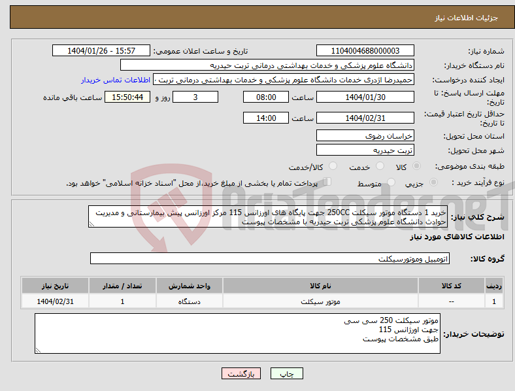Click the دستگاه unit cell
Screen dimensions: 515x391
(190, 301)
